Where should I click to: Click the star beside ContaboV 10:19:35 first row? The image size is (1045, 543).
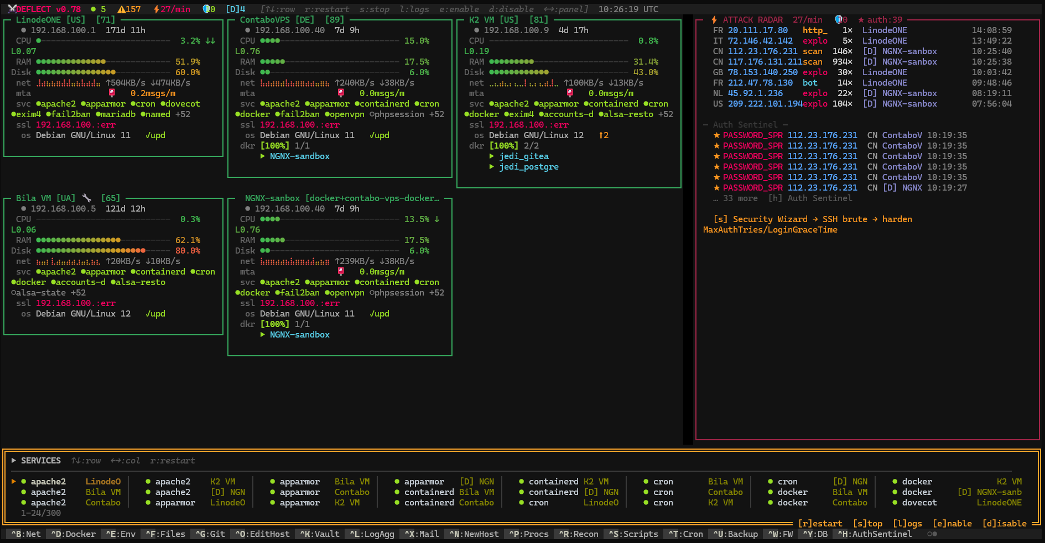[716, 135]
